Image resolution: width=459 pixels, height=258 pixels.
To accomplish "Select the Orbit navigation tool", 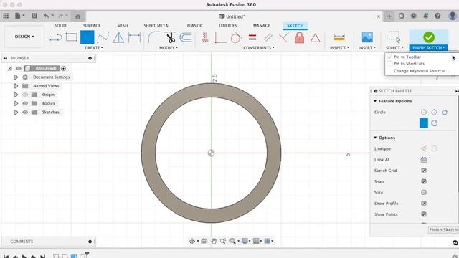I will (192, 241).
